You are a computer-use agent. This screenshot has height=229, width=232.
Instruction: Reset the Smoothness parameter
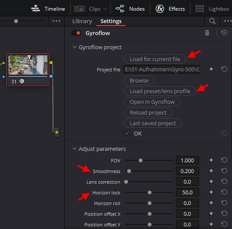[x=224, y=170]
